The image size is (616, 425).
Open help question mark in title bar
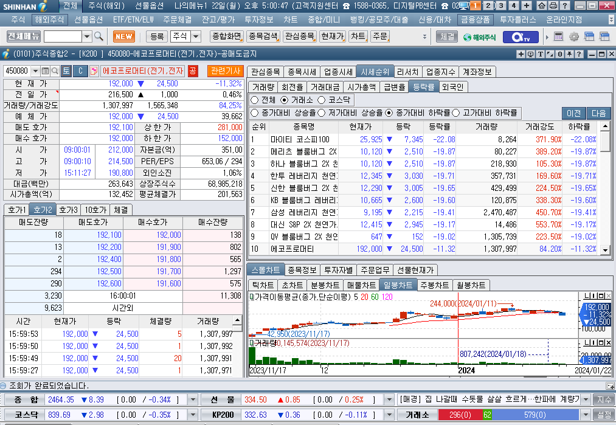[x=564, y=5]
